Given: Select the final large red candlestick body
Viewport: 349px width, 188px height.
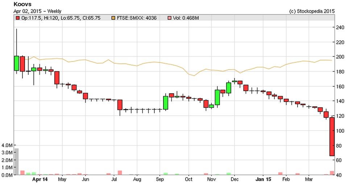Looking at the screenshot, I should pos(332,137).
